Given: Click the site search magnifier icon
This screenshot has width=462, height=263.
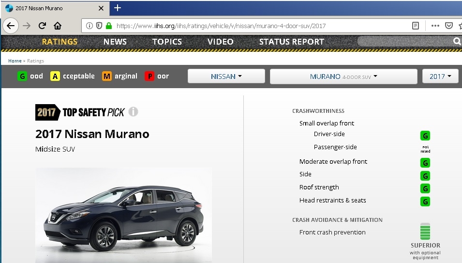Looking at the screenshot, I should (x=457, y=41).
